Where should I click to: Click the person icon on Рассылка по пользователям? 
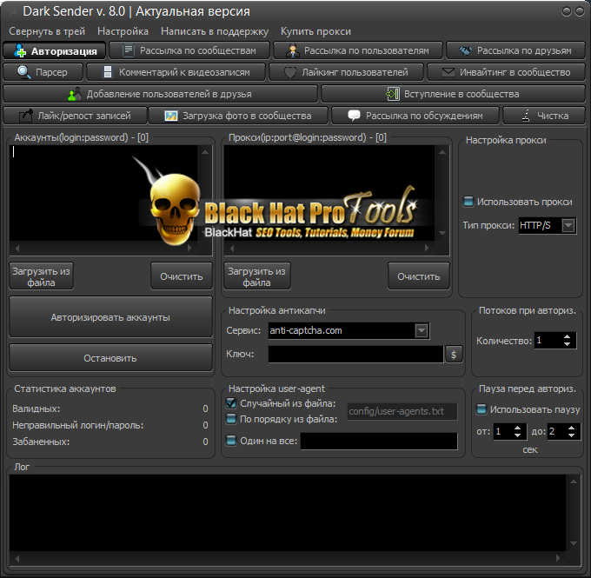(292, 50)
